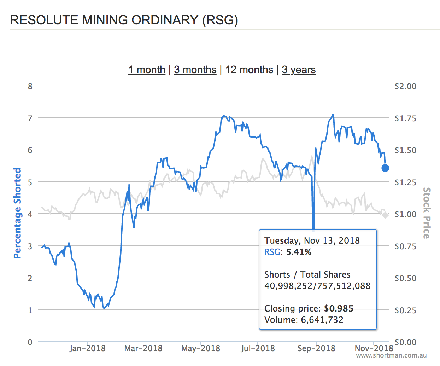
Task: Click the Mar-2018 axis label
Action: (143, 348)
